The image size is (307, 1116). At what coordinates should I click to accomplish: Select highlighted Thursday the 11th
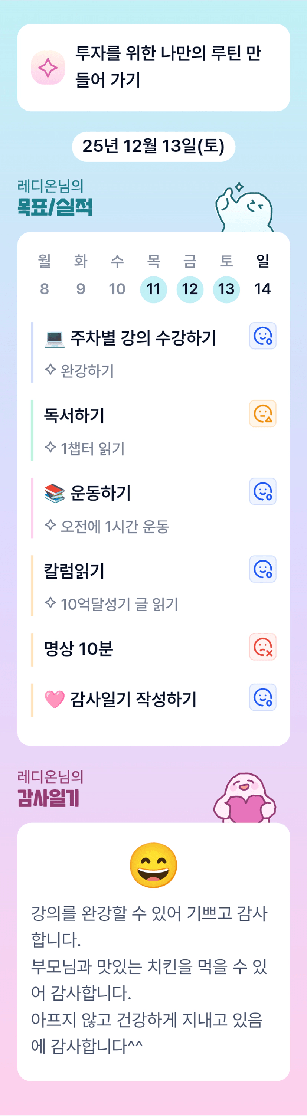point(154,289)
